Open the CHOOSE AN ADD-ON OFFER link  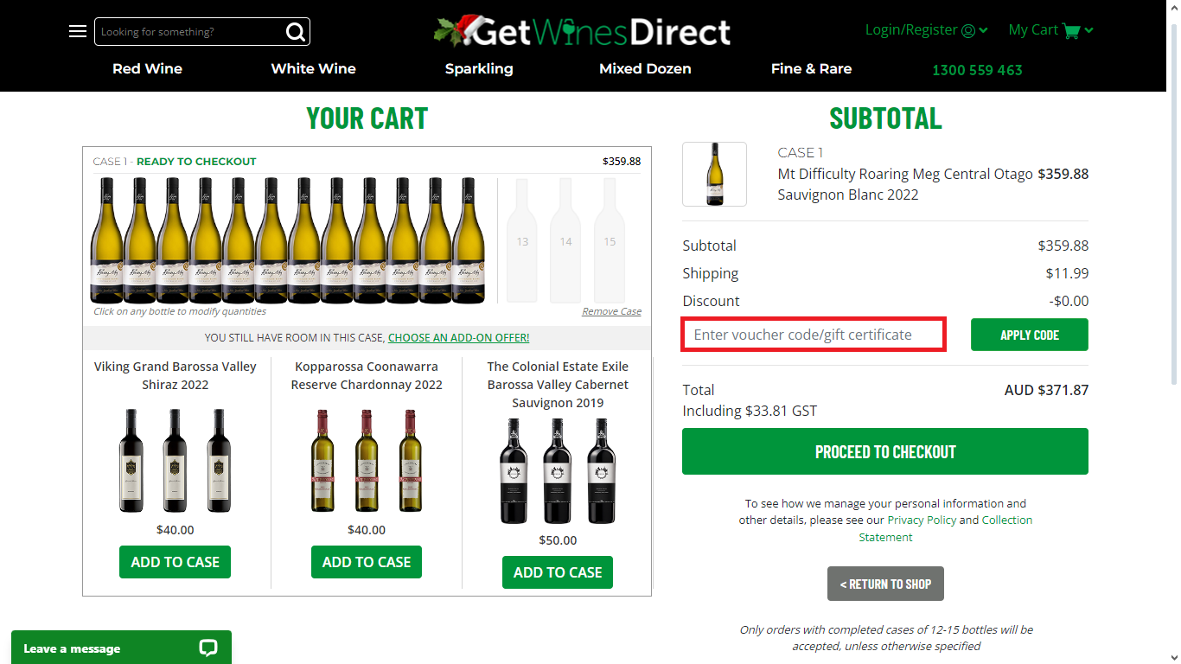tap(458, 337)
